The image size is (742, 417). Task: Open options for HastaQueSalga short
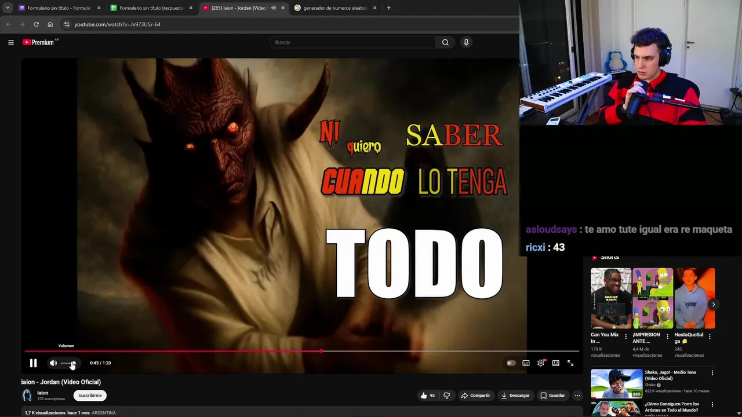(710, 336)
